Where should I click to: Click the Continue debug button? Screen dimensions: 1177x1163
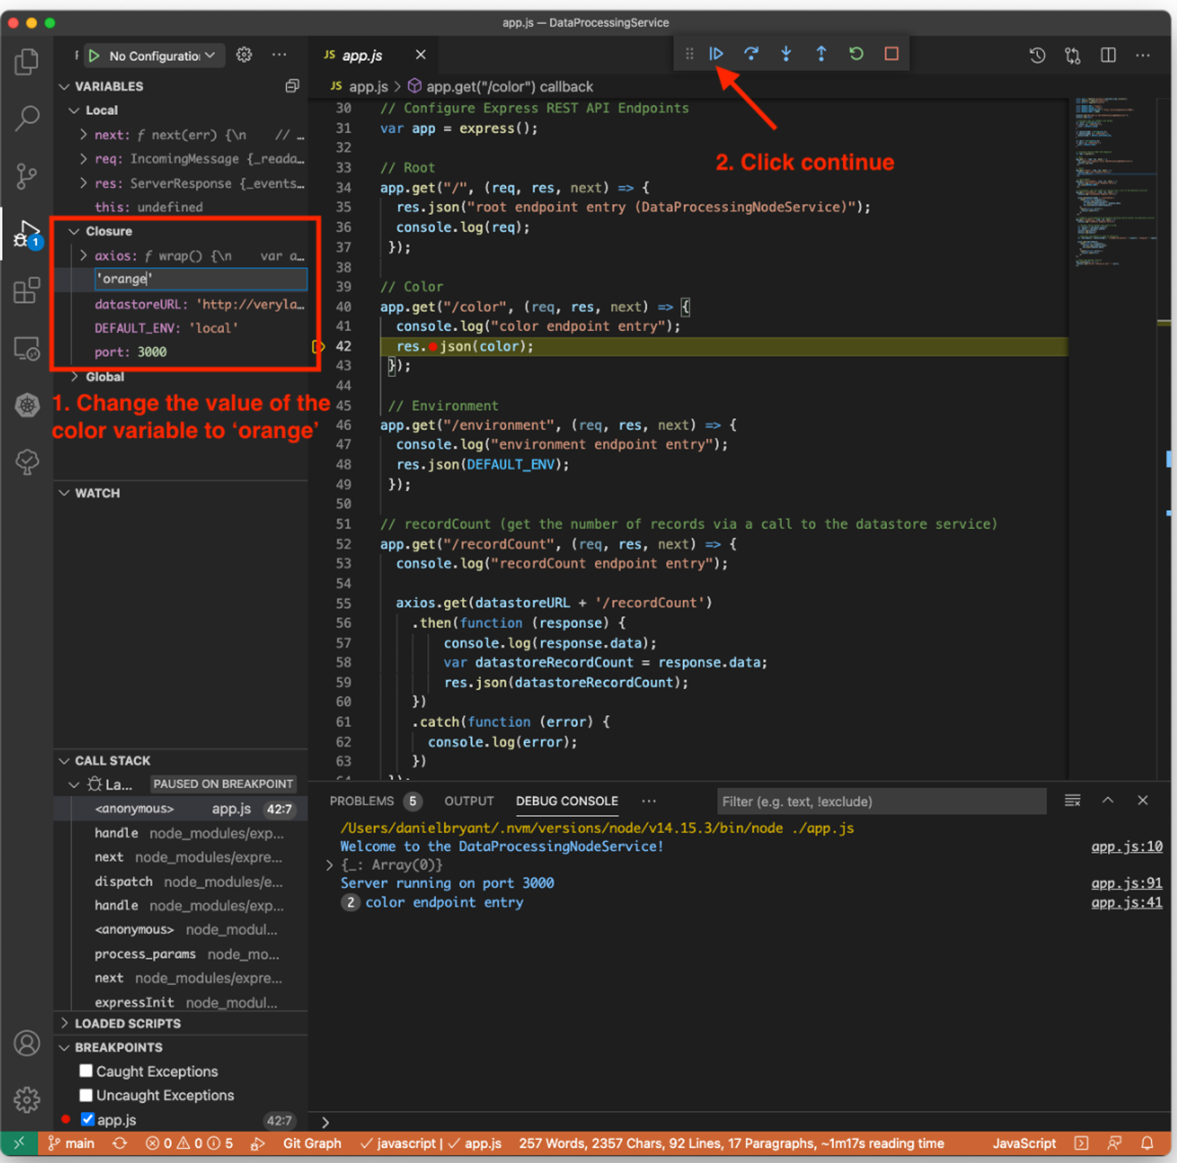tap(716, 54)
